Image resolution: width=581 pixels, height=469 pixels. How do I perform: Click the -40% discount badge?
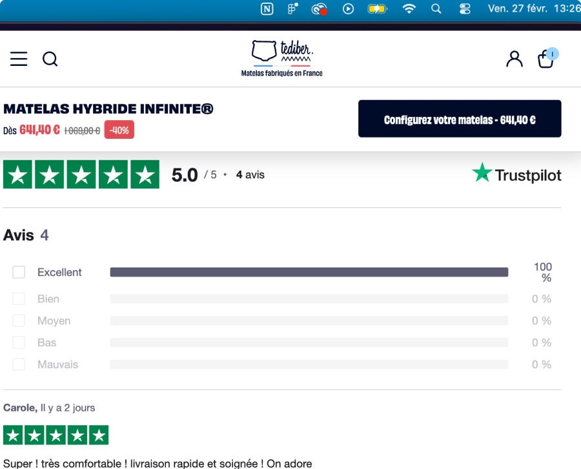click(119, 130)
